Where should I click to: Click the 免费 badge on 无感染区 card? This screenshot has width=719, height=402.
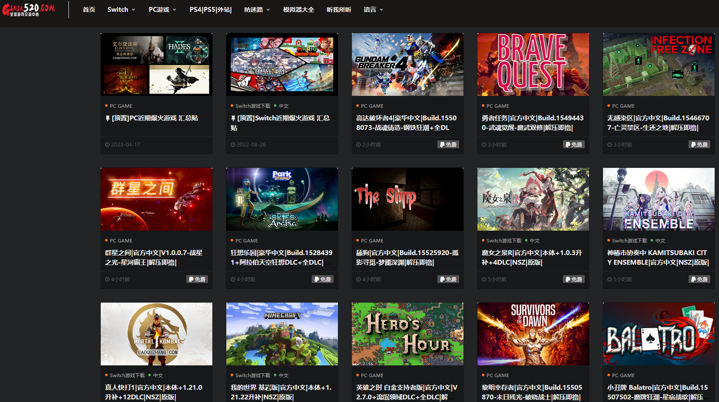(x=699, y=144)
